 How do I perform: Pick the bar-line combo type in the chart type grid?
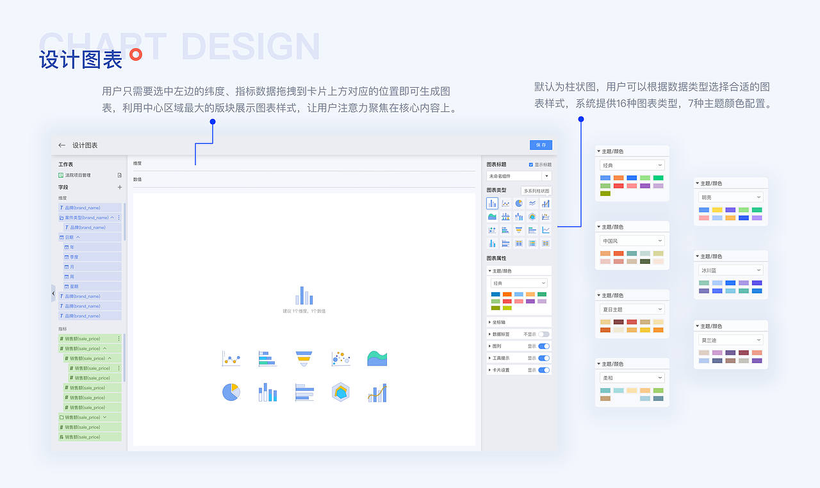pos(546,203)
